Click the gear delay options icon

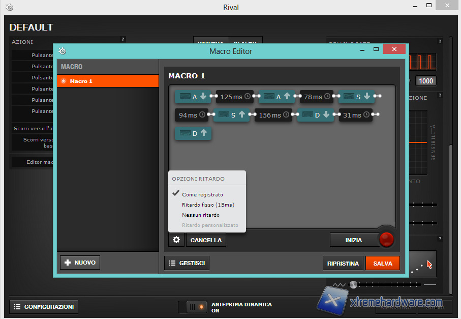pos(176,240)
